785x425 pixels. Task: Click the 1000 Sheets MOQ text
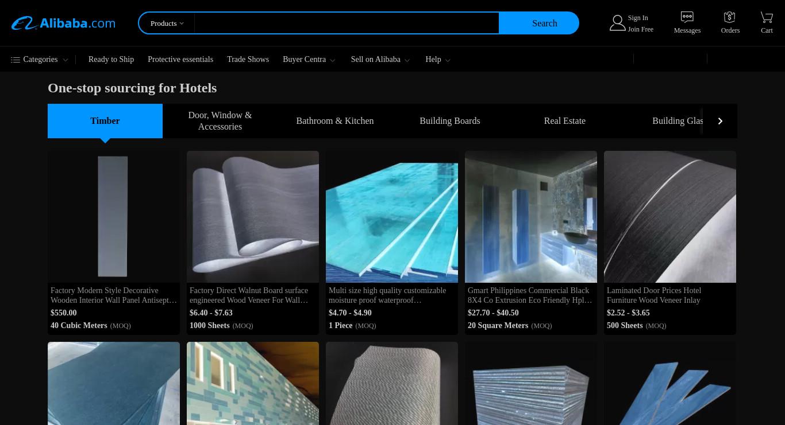221,326
